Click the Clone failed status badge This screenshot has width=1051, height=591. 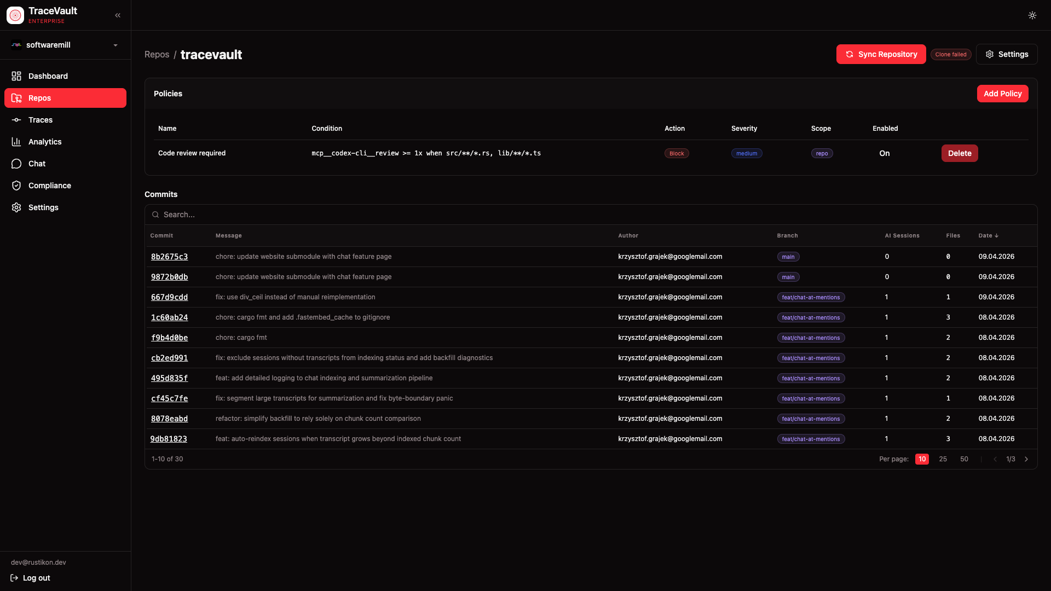951,55
